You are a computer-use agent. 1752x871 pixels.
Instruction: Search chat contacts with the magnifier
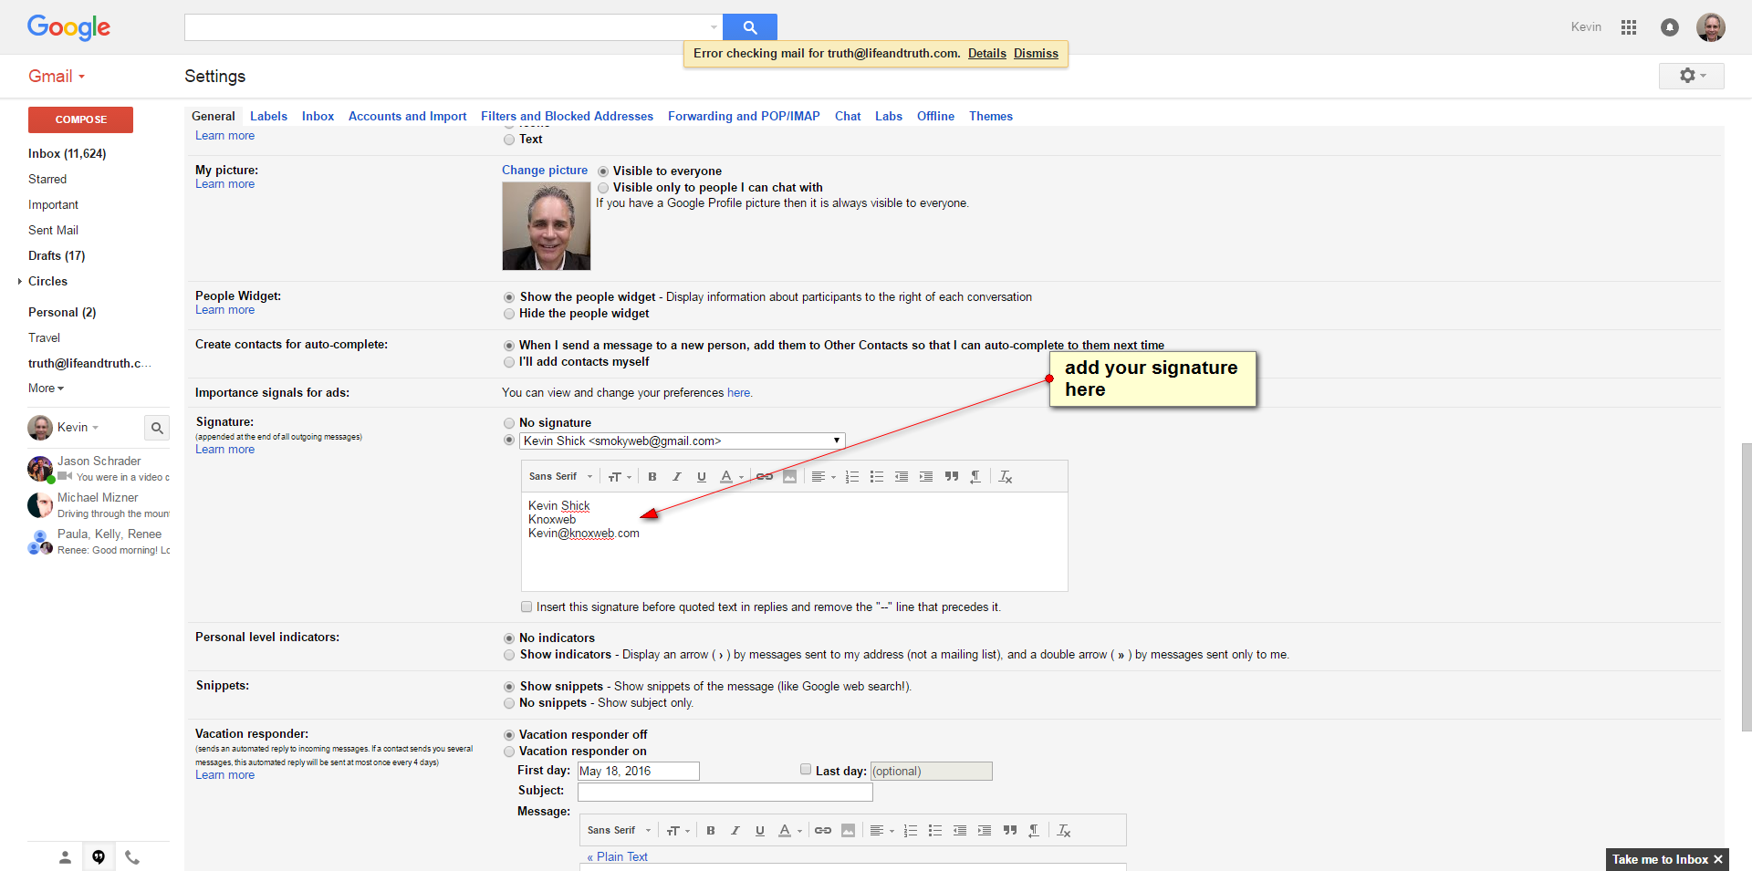(157, 427)
